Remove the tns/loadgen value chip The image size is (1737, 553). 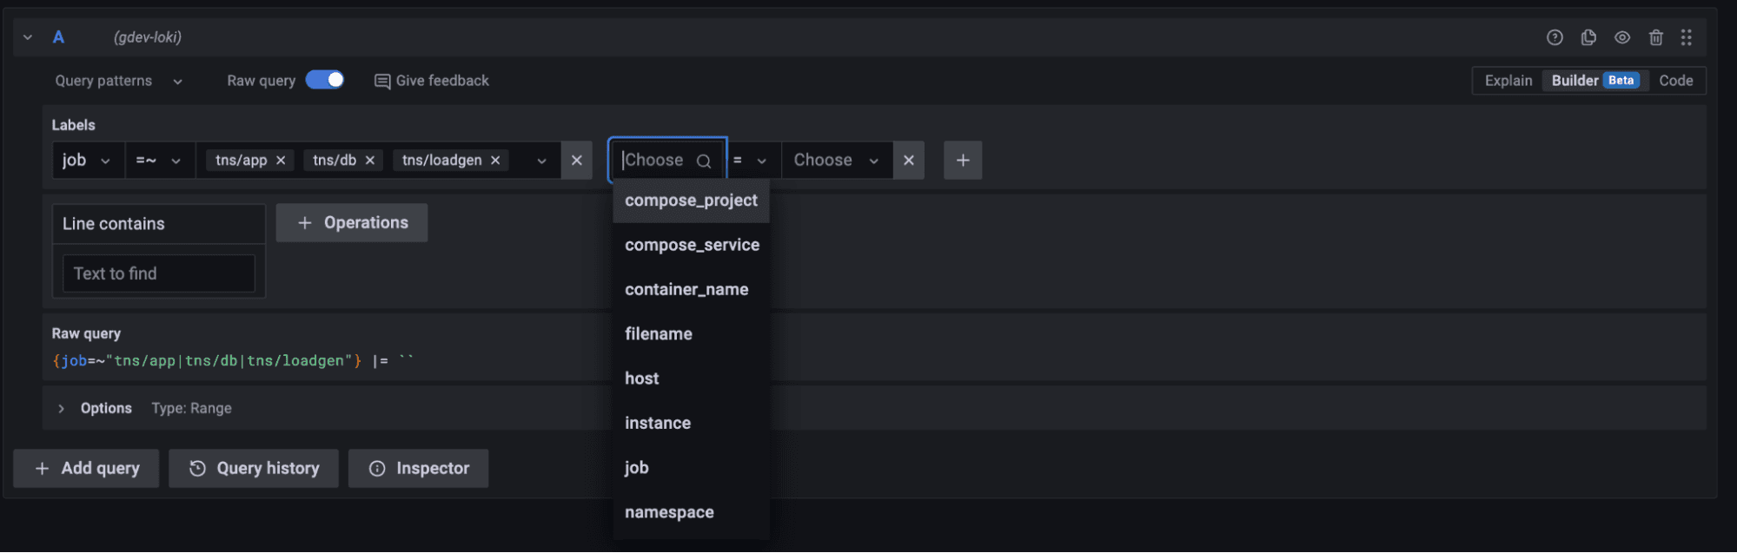pyautogui.click(x=495, y=161)
